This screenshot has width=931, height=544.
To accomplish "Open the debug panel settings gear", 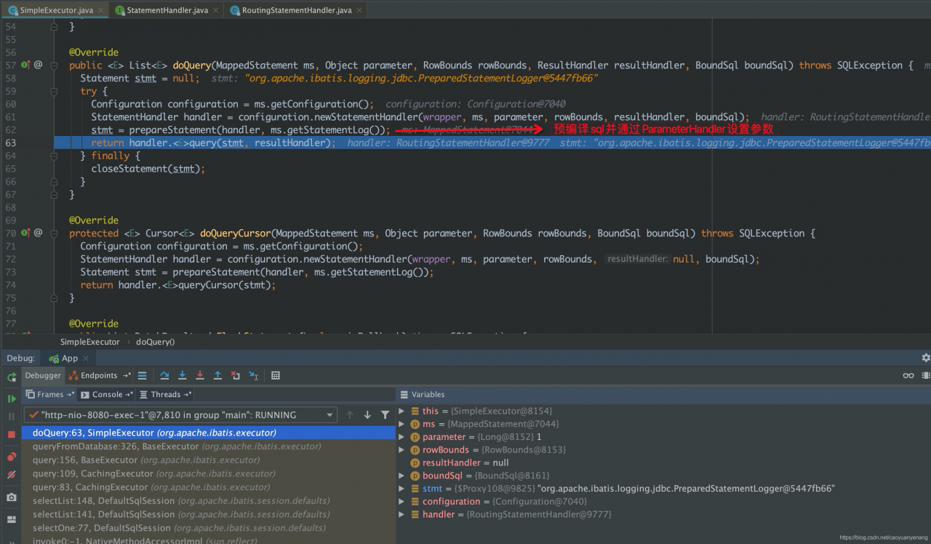I will [x=925, y=358].
